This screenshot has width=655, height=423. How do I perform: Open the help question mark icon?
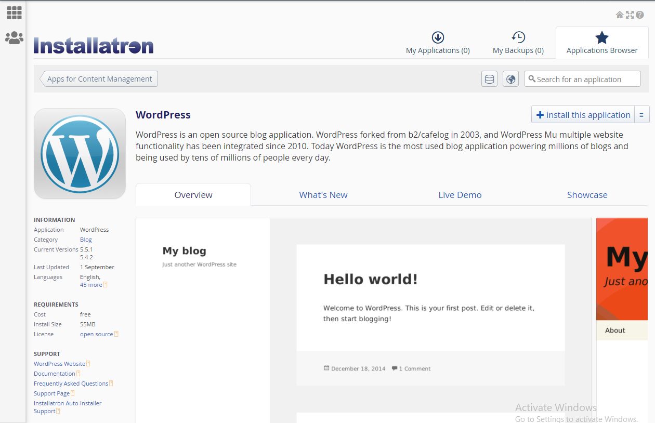coord(640,15)
